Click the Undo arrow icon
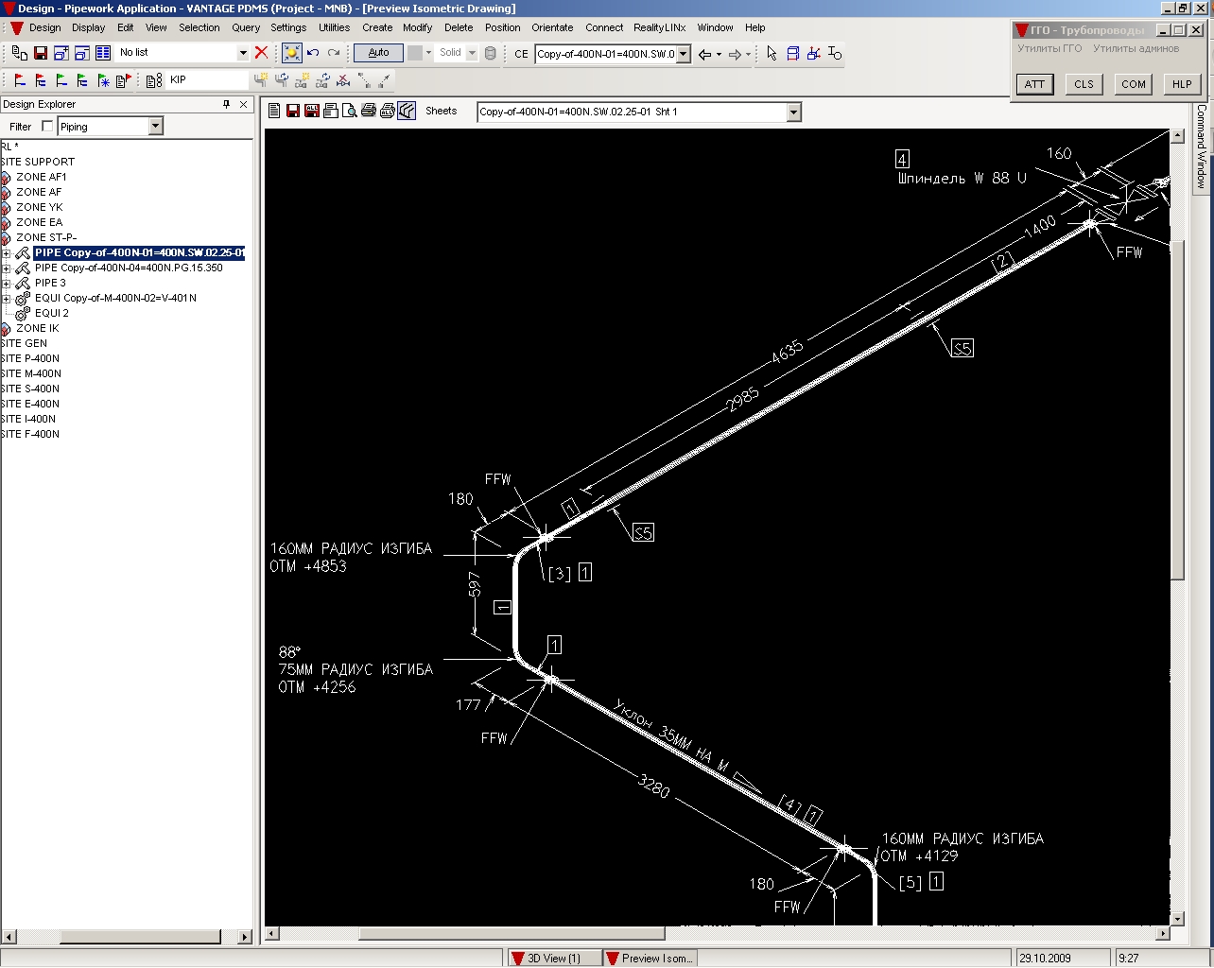The image size is (1214, 968). 313,53
